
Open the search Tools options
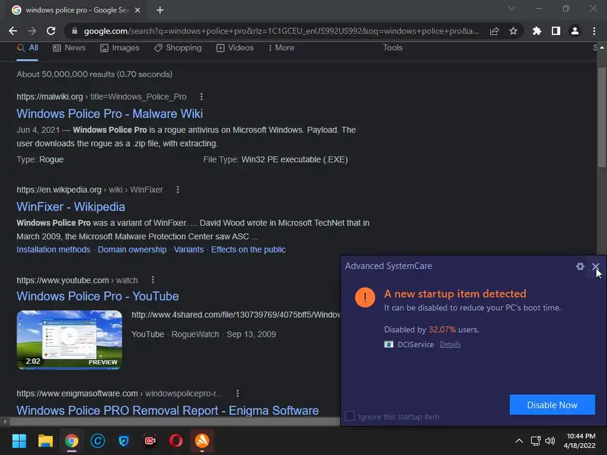tap(392, 47)
